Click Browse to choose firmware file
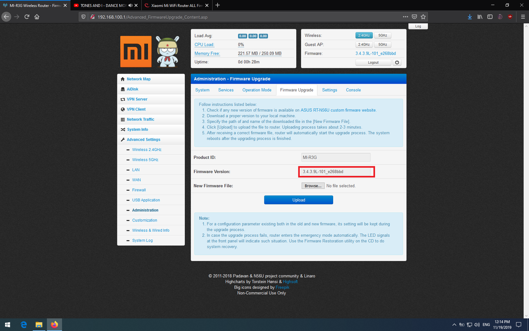 tap(313, 186)
